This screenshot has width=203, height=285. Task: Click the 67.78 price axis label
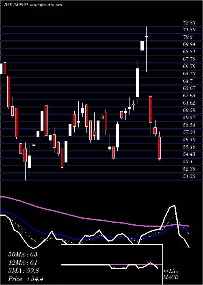coord(189,59)
